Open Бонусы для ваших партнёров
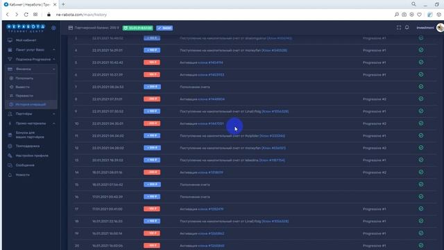Screen dimensions: 444x250 click(31, 135)
